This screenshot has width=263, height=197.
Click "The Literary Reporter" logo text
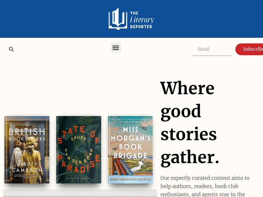(142, 19)
